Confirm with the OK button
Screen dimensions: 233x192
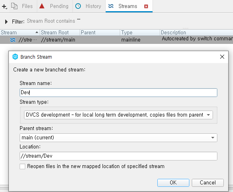173,183
